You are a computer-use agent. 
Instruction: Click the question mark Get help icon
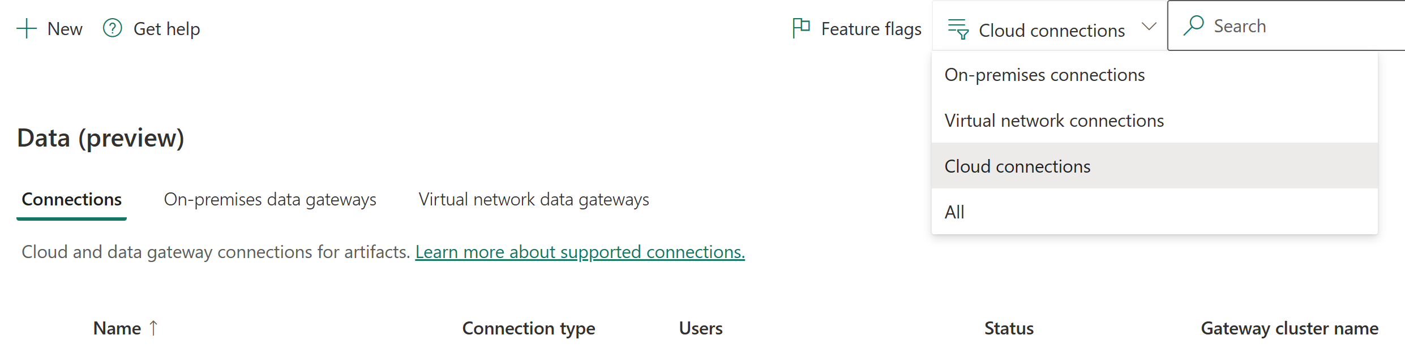click(113, 28)
